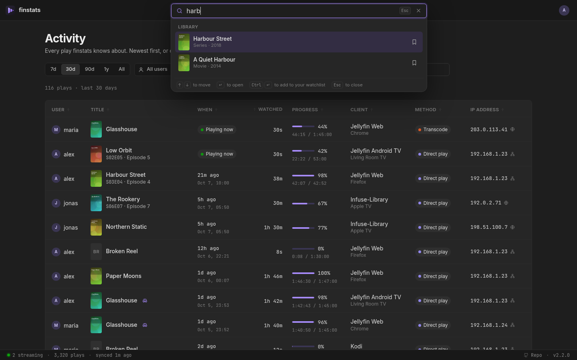The height and width of the screenshot is (360, 577).
Task: Open the Repo link in status bar
Action: point(533,355)
